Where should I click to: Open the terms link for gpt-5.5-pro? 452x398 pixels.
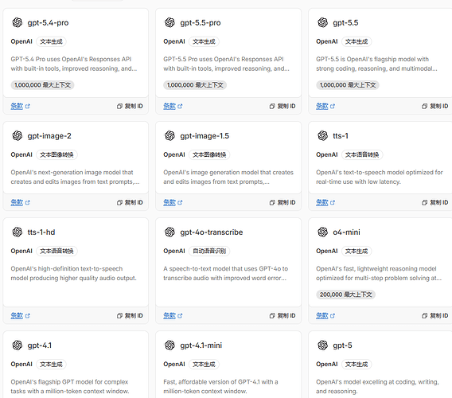(173, 106)
